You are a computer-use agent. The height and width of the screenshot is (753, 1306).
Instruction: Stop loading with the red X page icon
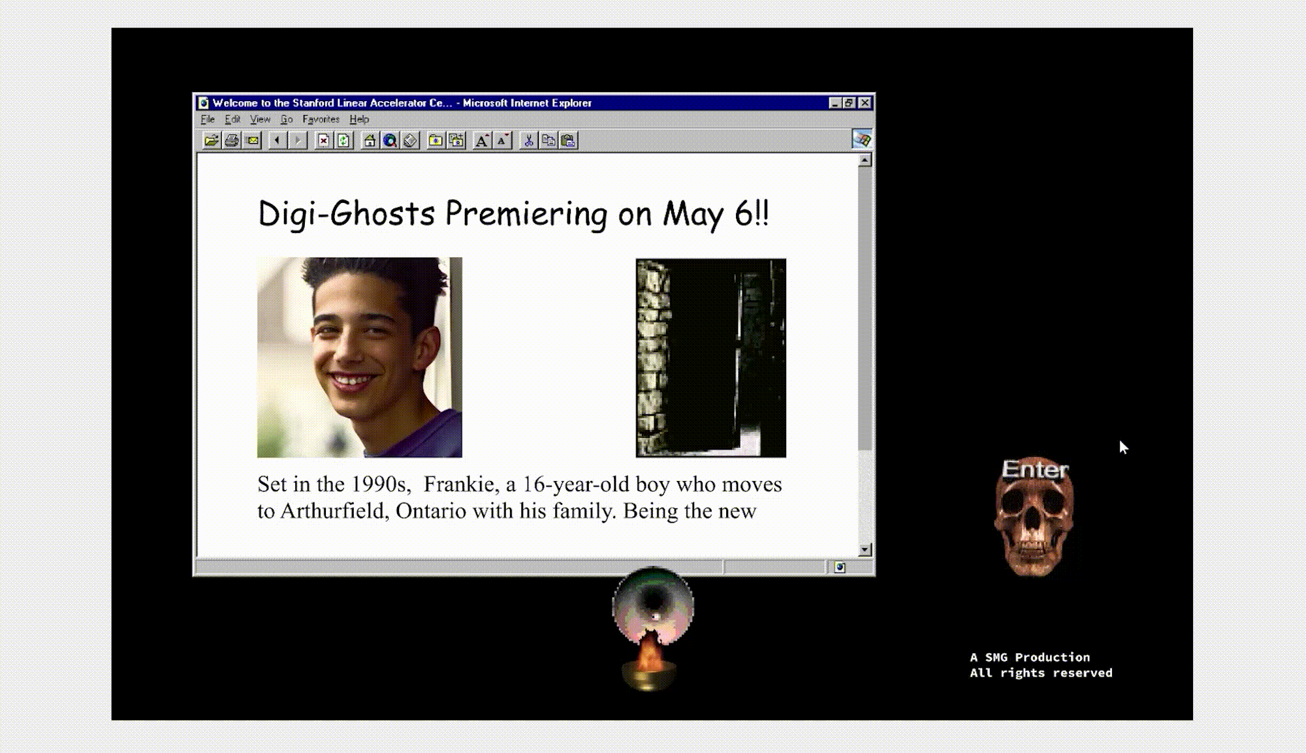(x=323, y=140)
